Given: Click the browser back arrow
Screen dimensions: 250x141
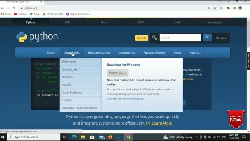Looking at the screenshot, I should pos(2,8).
